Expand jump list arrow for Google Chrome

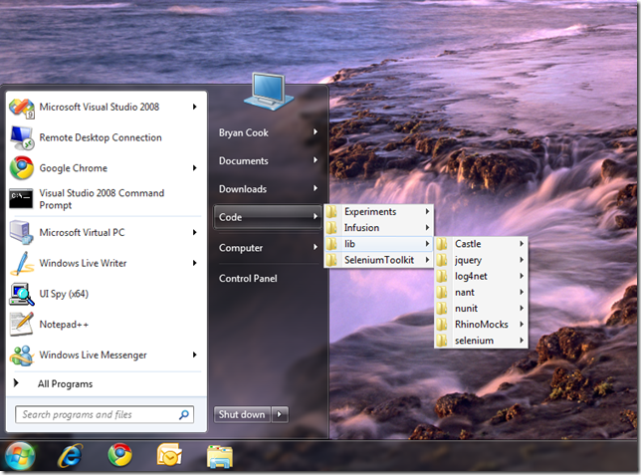pyautogui.click(x=195, y=169)
